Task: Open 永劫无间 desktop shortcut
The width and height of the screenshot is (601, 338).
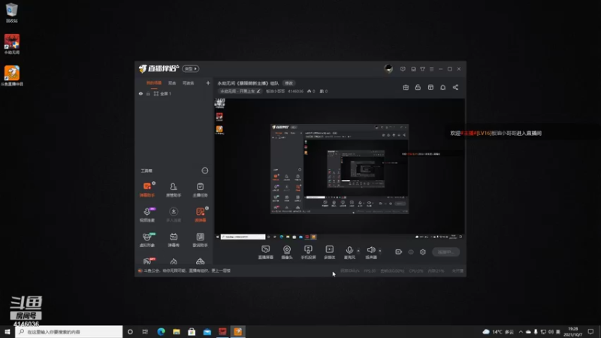Action: (x=12, y=44)
